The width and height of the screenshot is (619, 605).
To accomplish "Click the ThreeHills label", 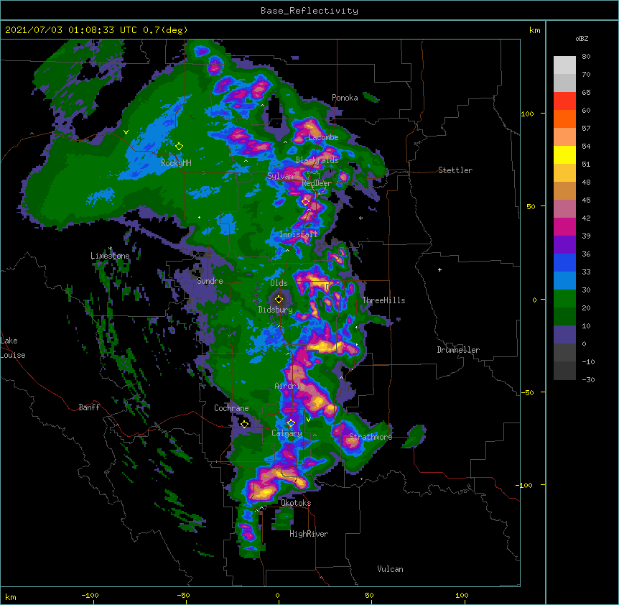I will tap(383, 300).
